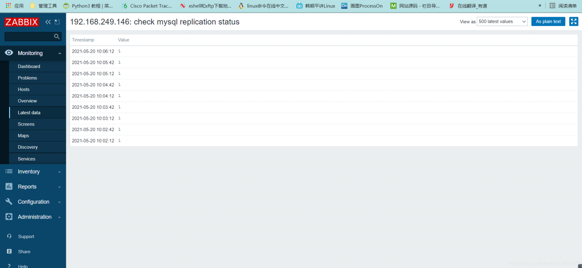Open the Problems page
Image resolution: width=582 pixels, height=268 pixels.
[27, 78]
